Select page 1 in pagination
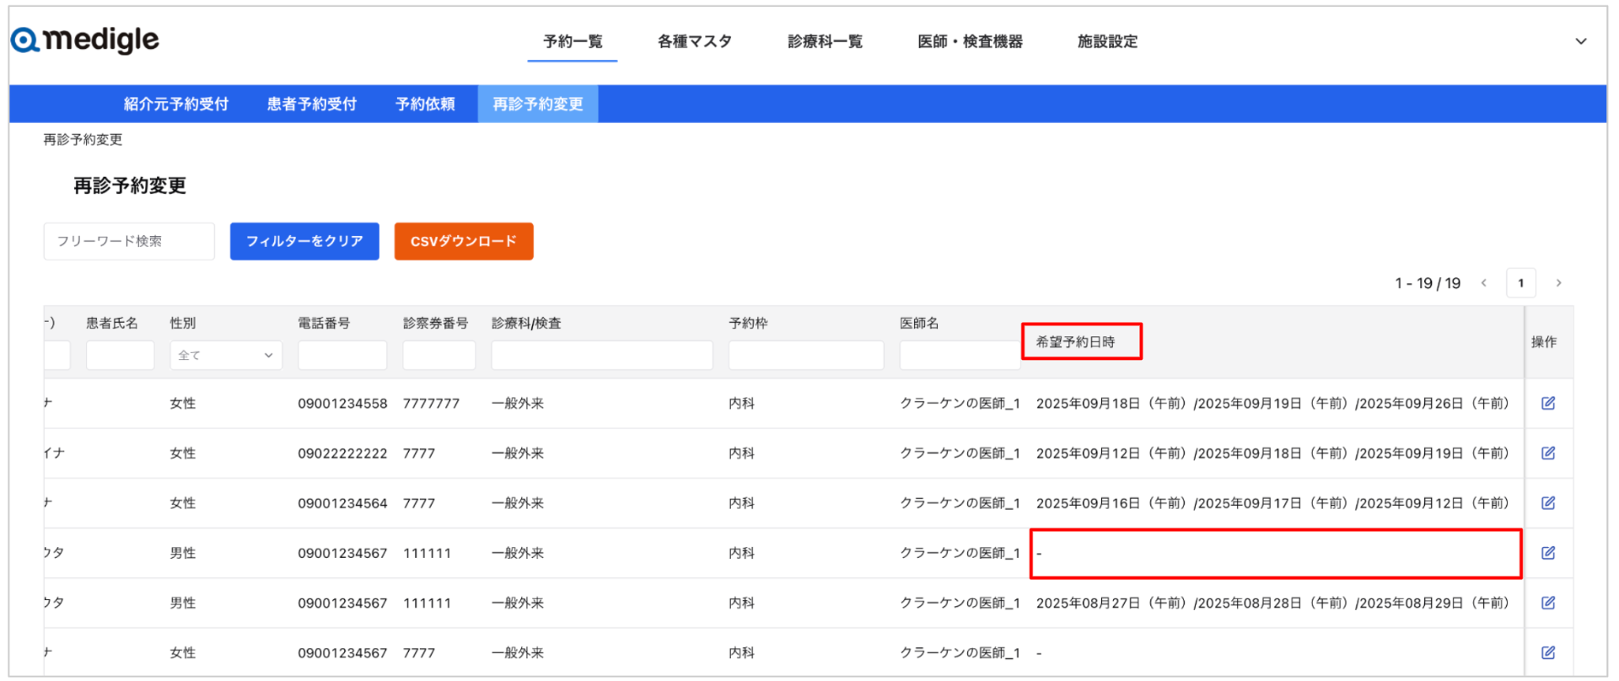The width and height of the screenshot is (1619, 681). click(x=1521, y=283)
